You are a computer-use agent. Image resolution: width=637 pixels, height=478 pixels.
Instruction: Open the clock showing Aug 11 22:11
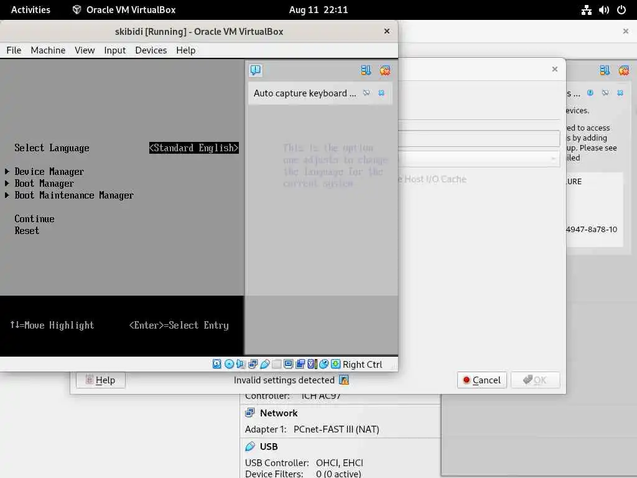(x=318, y=10)
